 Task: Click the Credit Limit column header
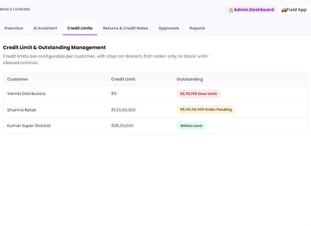(123, 79)
